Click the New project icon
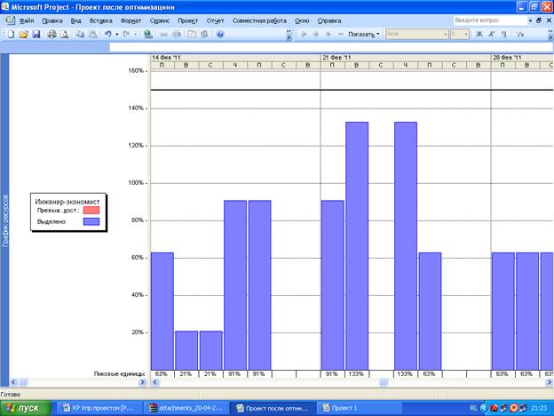The height and width of the screenshot is (416, 554). click(10, 34)
